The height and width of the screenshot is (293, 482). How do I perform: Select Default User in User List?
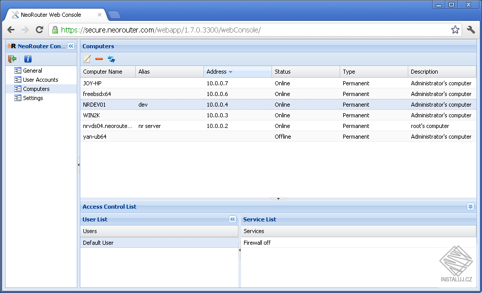pos(159,243)
